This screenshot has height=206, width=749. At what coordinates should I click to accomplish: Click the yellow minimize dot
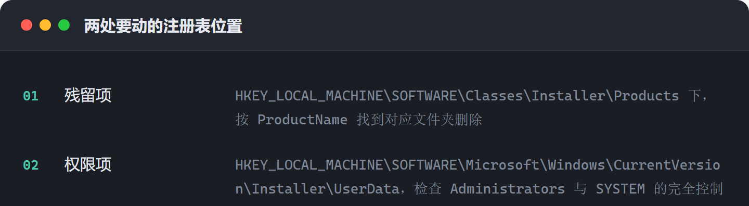pos(45,25)
